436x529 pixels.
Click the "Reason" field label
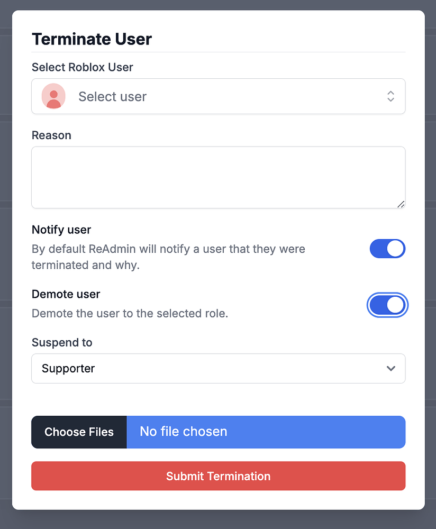tap(51, 135)
